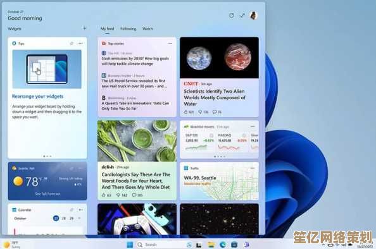Image resolution: width=376 pixels, height=249 pixels.
Task: Open Task View from the taskbar
Action: (199, 245)
